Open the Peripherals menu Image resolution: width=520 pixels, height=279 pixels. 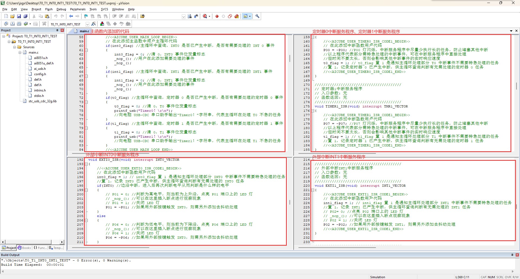tap(78, 9)
